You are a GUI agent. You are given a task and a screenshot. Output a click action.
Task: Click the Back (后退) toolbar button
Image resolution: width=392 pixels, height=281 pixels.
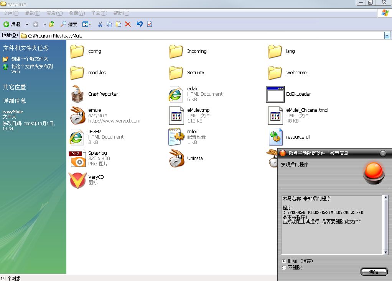tap(12, 24)
